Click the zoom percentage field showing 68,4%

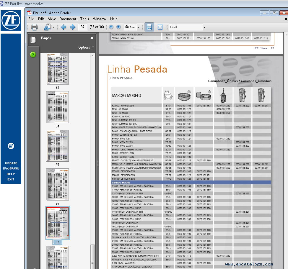click(130, 27)
